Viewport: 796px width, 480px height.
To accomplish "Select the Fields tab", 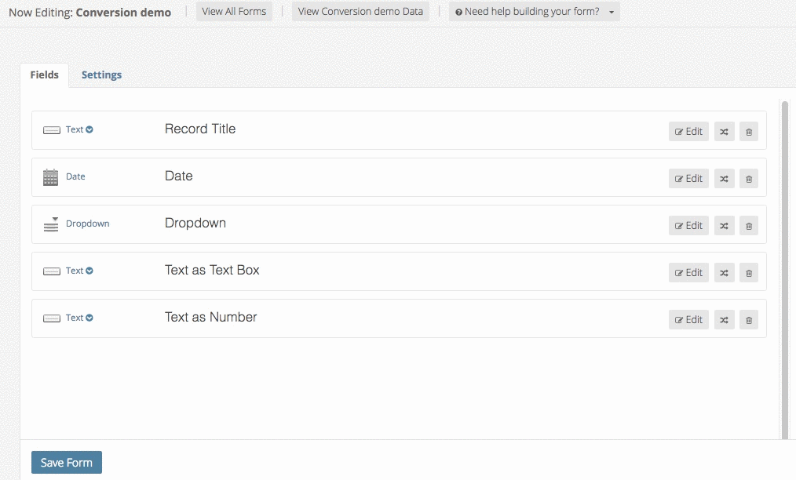I will 44,75.
